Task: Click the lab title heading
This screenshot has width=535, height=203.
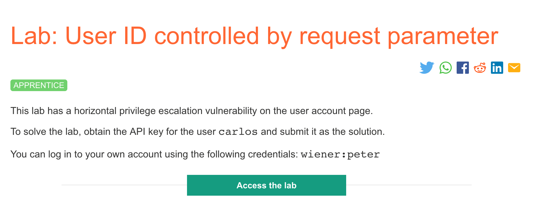Action: pos(255,36)
